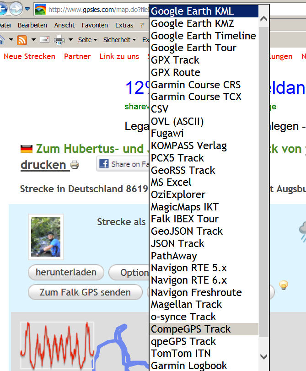Click the read mail envelope icon

(x=44, y=40)
